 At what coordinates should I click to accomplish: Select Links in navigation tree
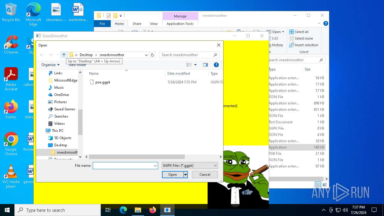coord(58,73)
